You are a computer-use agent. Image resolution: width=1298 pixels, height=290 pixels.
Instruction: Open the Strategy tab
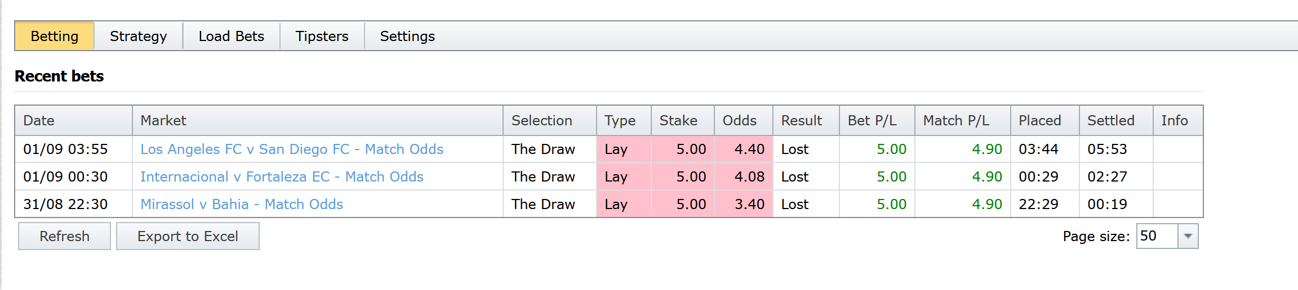[x=138, y=37]
